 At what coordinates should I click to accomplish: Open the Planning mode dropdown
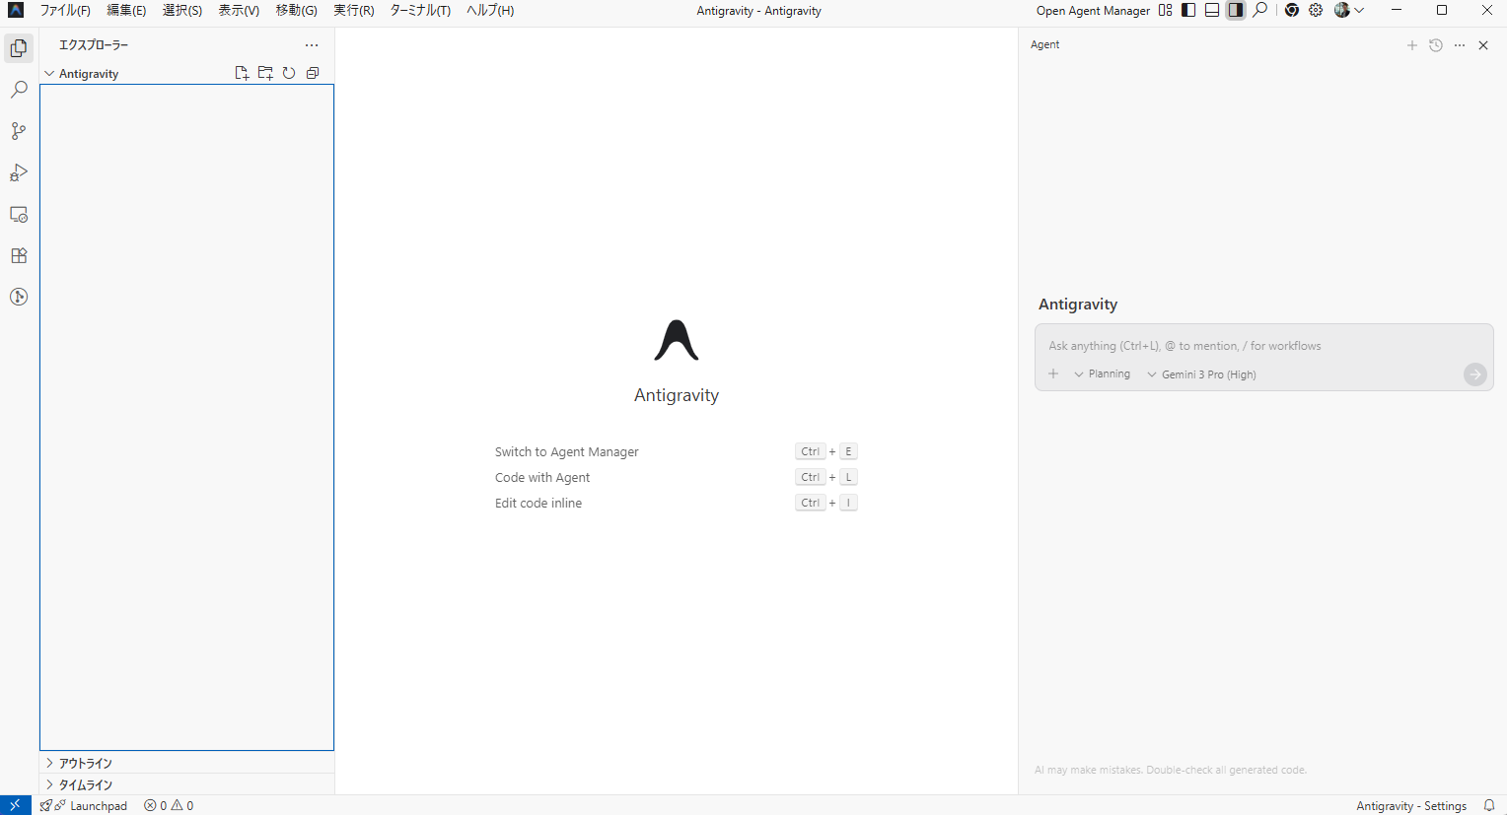[x=1103, y=374]
